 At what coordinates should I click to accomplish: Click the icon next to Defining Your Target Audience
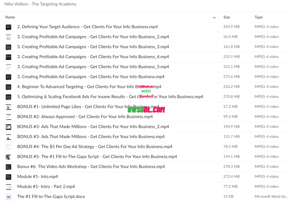click(8, 27)
